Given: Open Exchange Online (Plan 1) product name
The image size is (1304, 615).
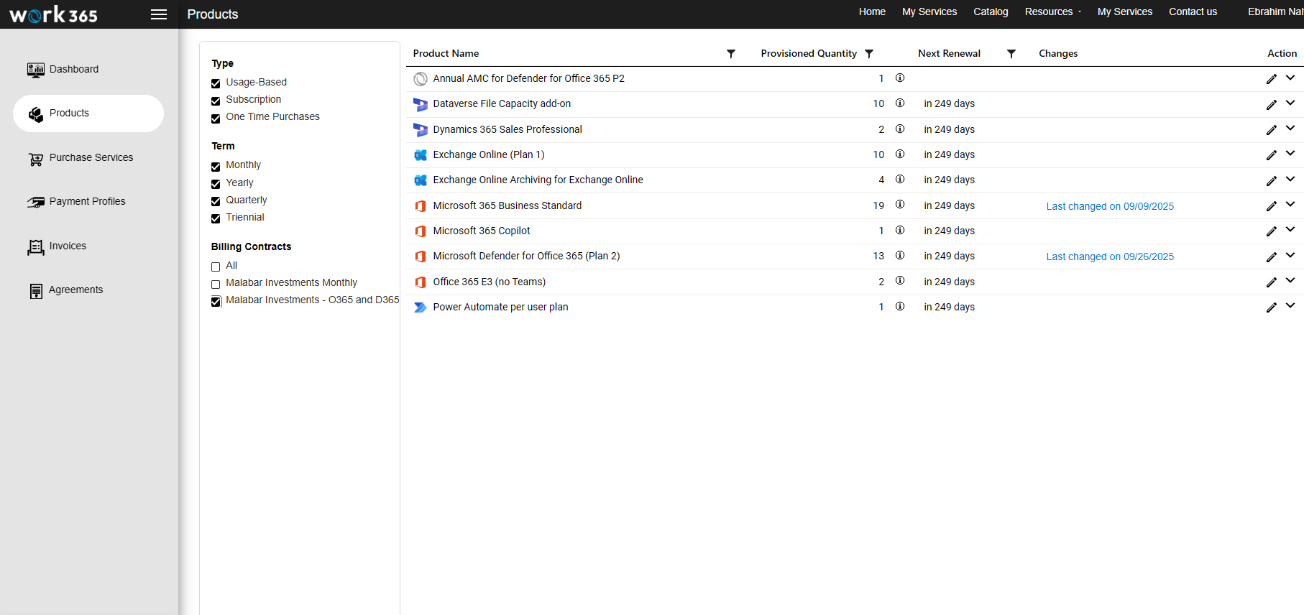Looking at the screenshot, I should 489,154.
